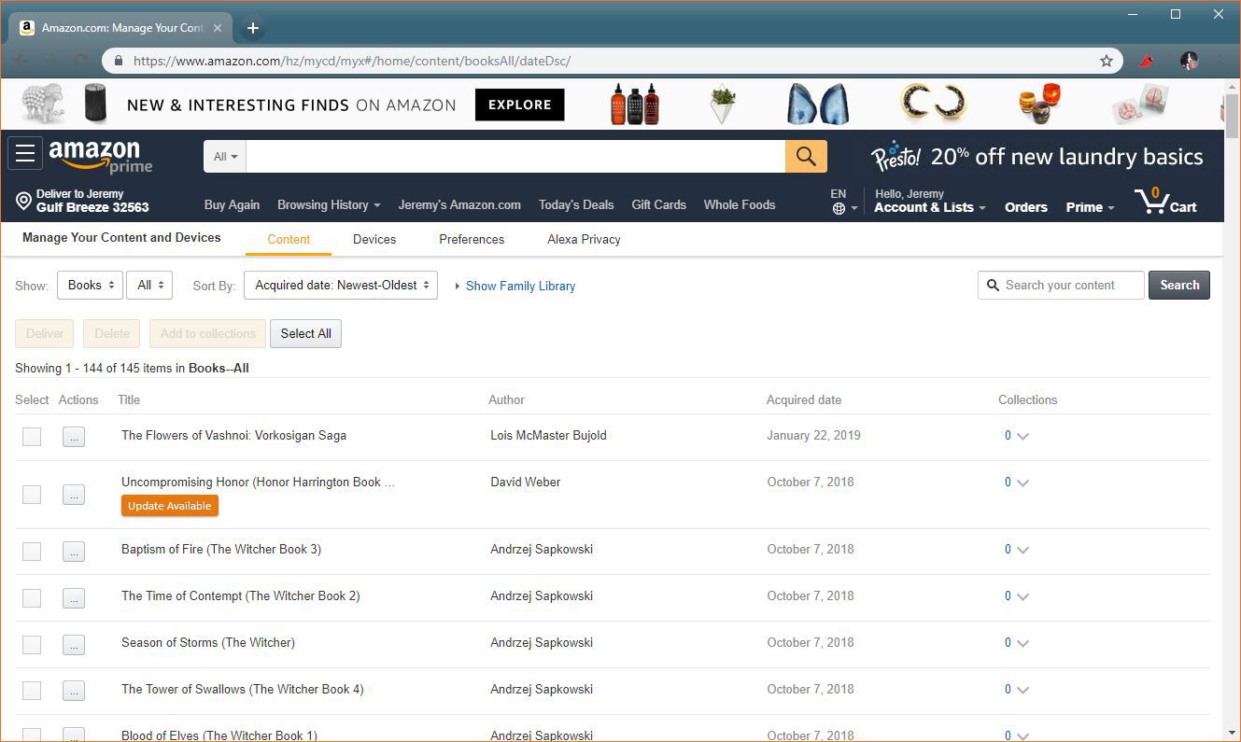
Task: Switch to the Devices tab
Action: click(374, 240)
